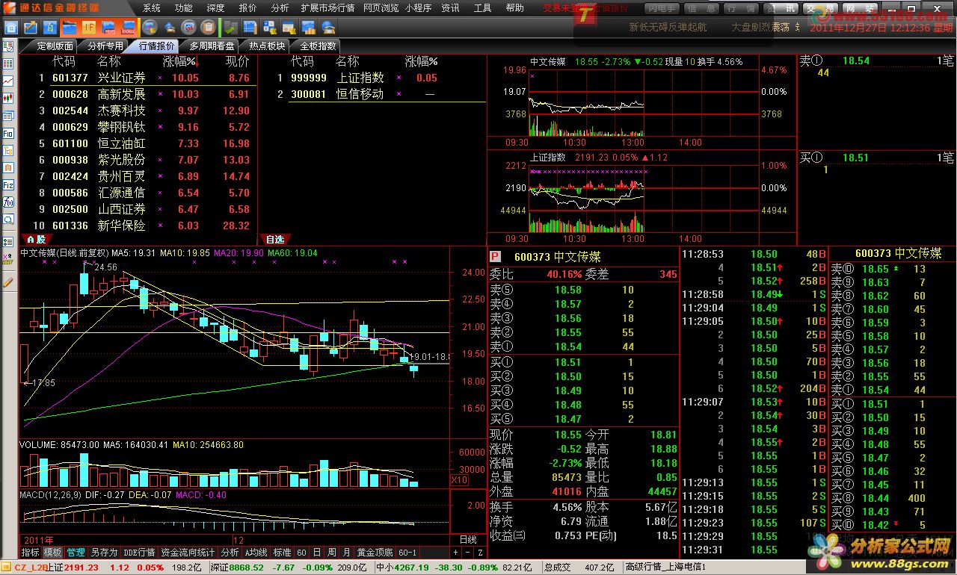Click the 另存为 chart button
This screenshot has width=957, height=575.
(104, 553)
